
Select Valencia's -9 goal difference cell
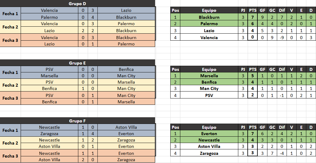(x=282, y=38)
